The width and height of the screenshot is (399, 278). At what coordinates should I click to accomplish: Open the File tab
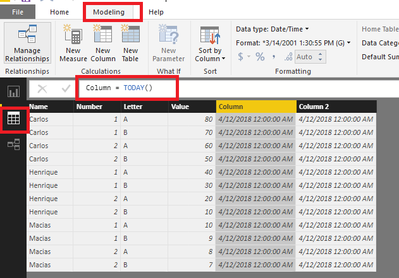(18, 12)
